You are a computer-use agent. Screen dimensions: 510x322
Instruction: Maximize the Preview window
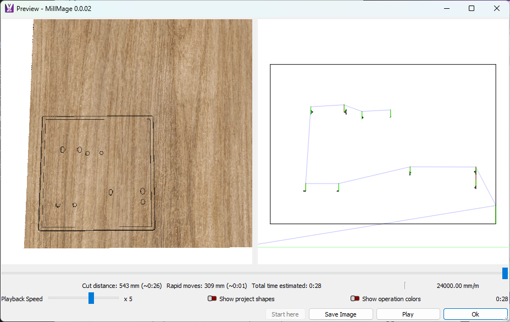tap(472, 8)
